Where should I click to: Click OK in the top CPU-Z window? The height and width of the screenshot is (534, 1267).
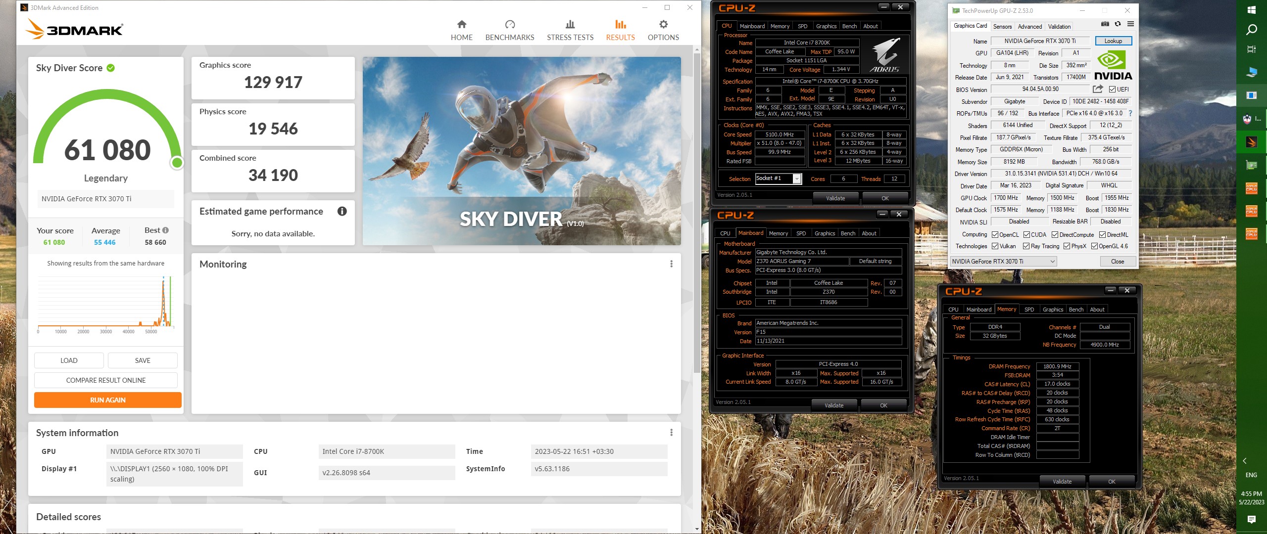(x=885, y=198)
